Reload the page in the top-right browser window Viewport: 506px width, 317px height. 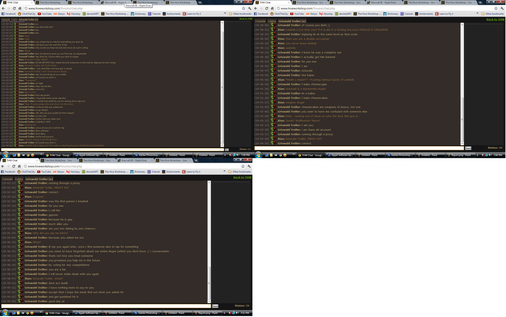click(267, 8)
